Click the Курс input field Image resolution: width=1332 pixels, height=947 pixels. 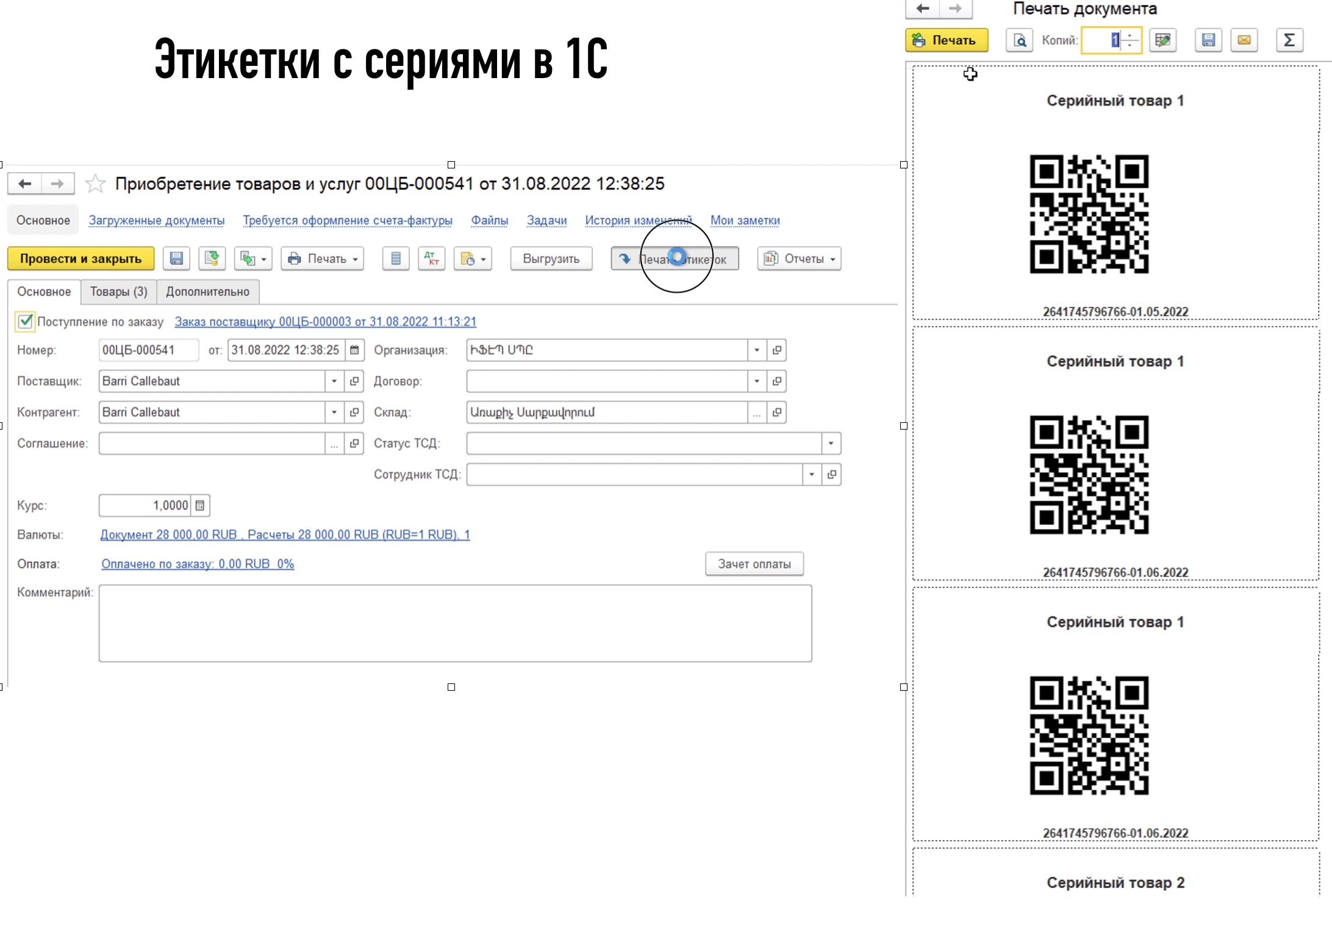pyautogui.click(x=145, y=506)
